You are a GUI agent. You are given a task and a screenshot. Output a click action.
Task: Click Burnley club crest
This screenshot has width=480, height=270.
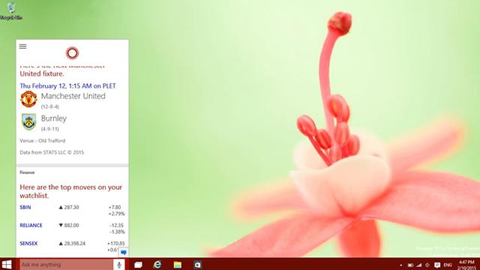click(28, 121)
